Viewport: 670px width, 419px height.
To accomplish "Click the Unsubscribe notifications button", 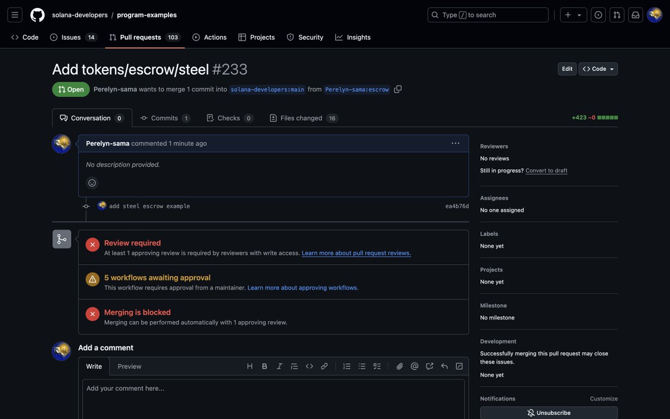I will pyautogui.click(x=549, y=413).
